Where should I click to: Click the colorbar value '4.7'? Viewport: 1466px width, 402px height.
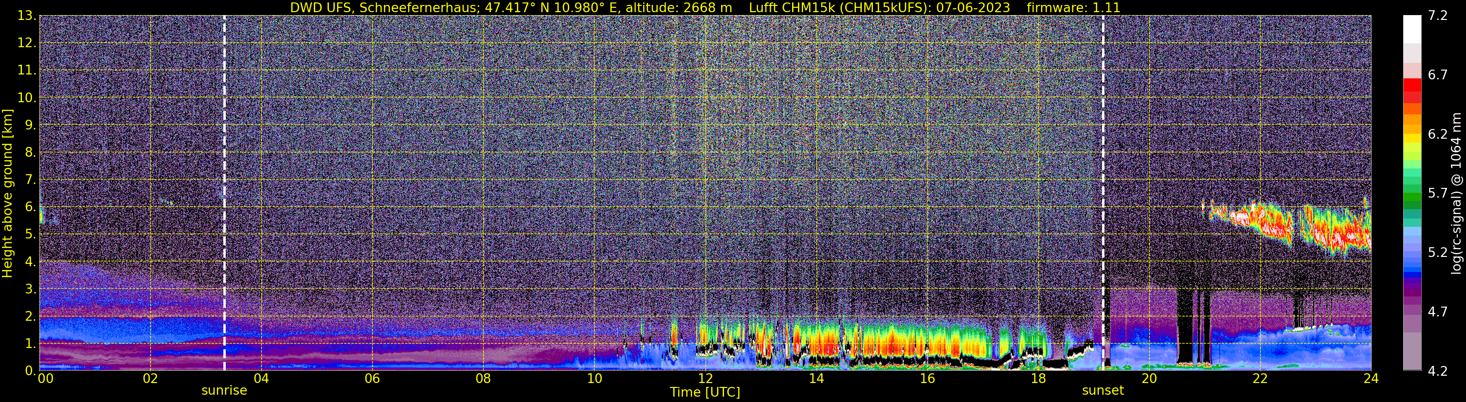pyautogui.click(x=1438, y=311)
